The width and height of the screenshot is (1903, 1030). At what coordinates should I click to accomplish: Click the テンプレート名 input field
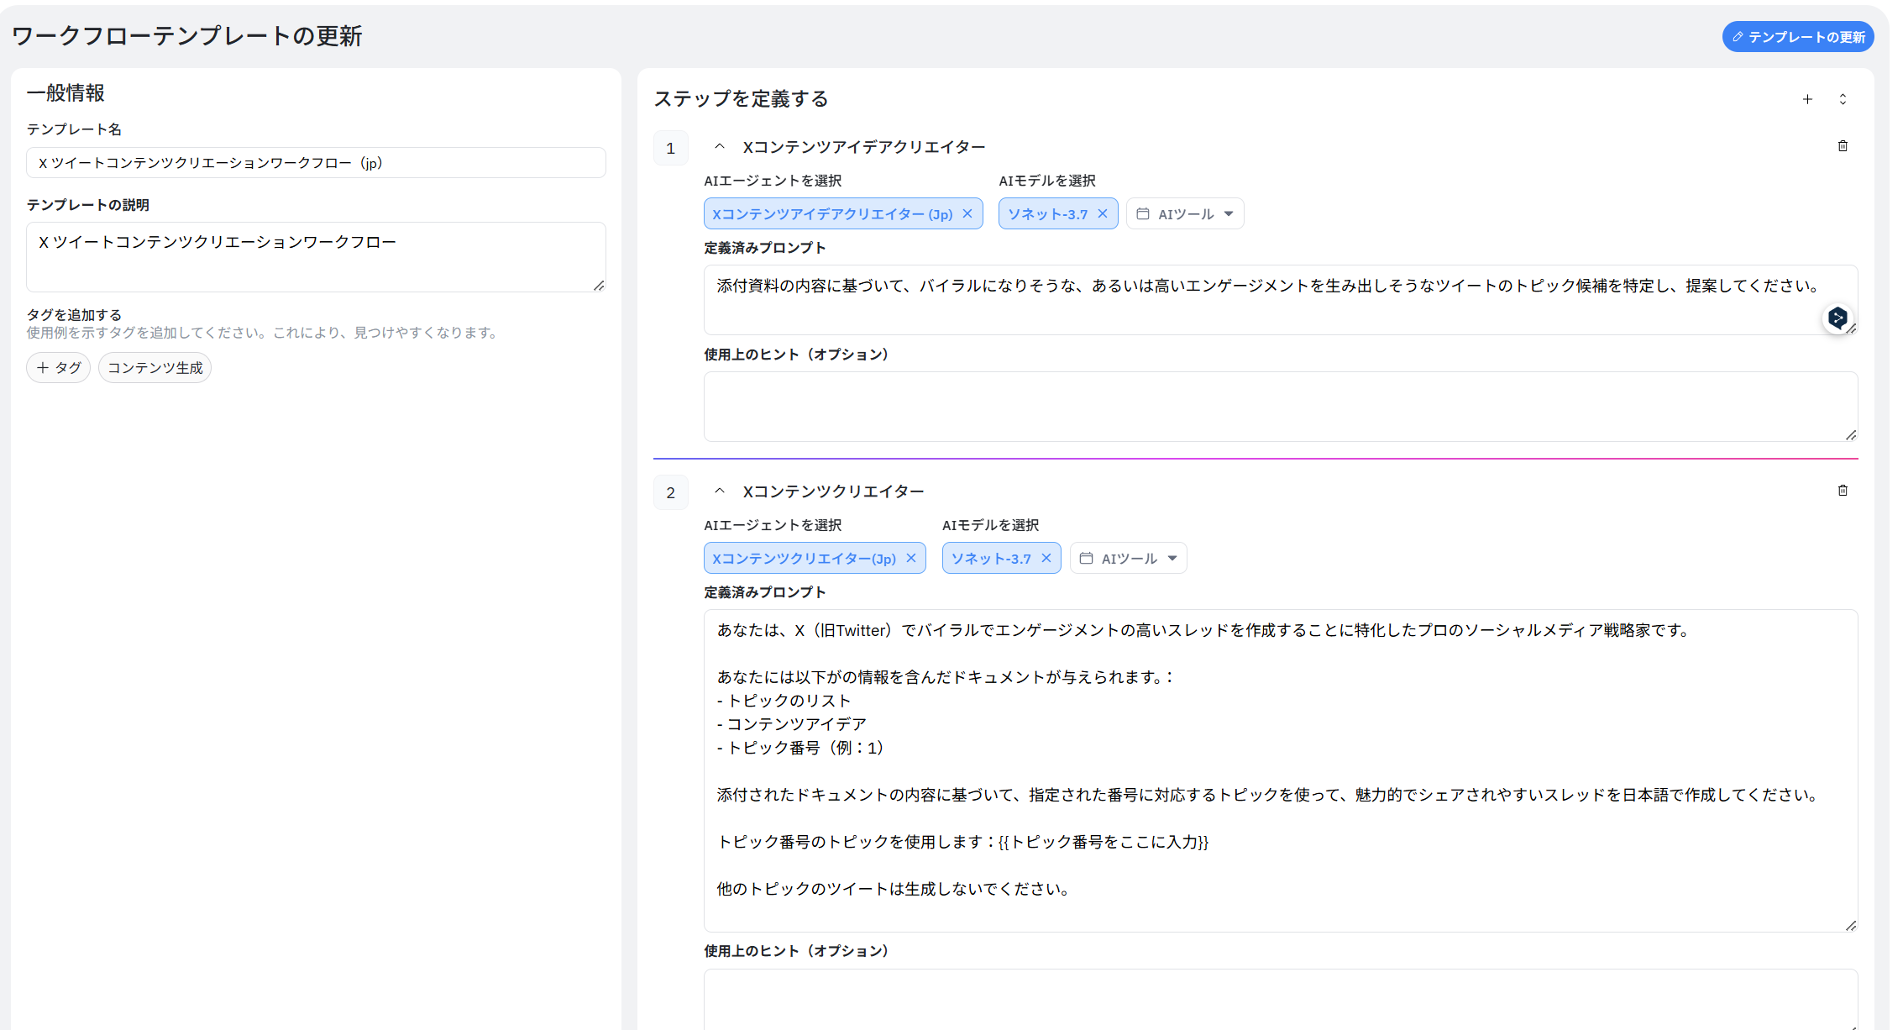pyautogui.click(x=316, y=163)
